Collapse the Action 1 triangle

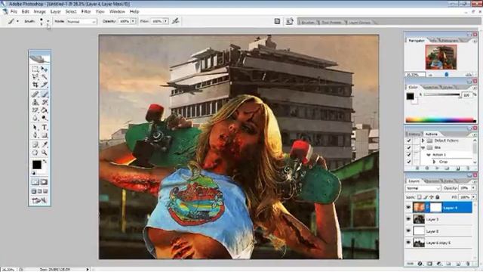pos(429,155)
